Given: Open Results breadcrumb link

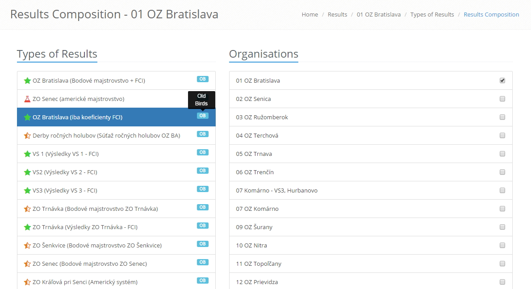Looking at the screenshot, I should point(337,15).
